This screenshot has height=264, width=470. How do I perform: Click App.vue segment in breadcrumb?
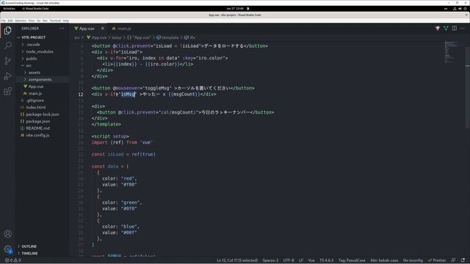(x=96, y=37)
